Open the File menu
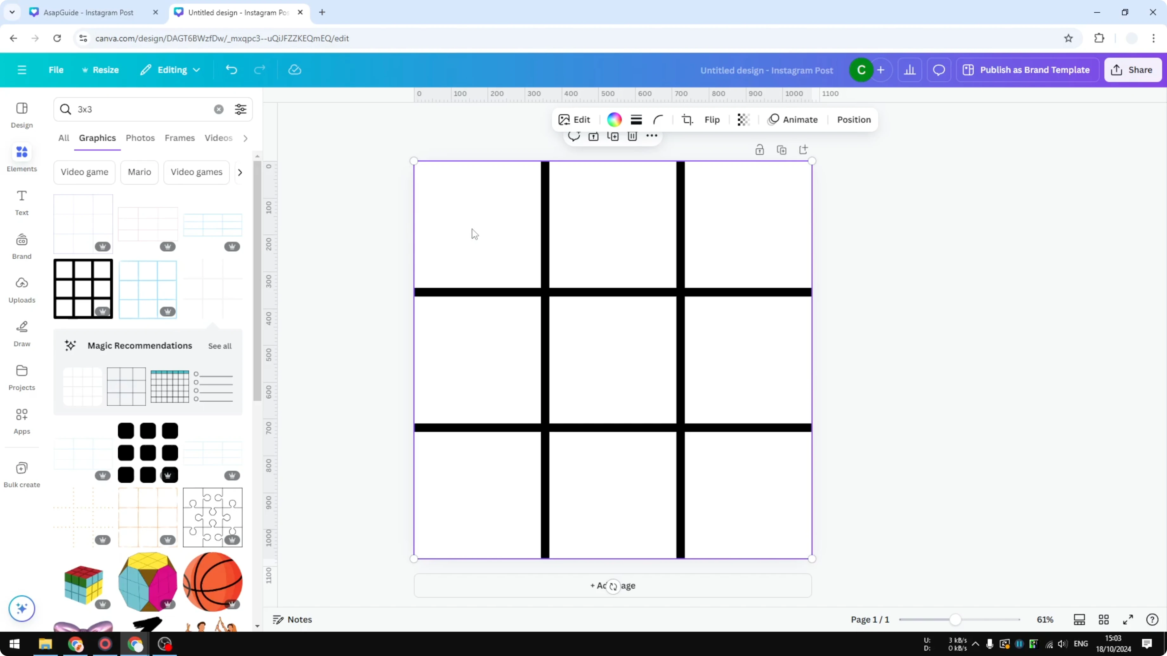The width and height of the screenshot is (1167, 656). [56, 70]
